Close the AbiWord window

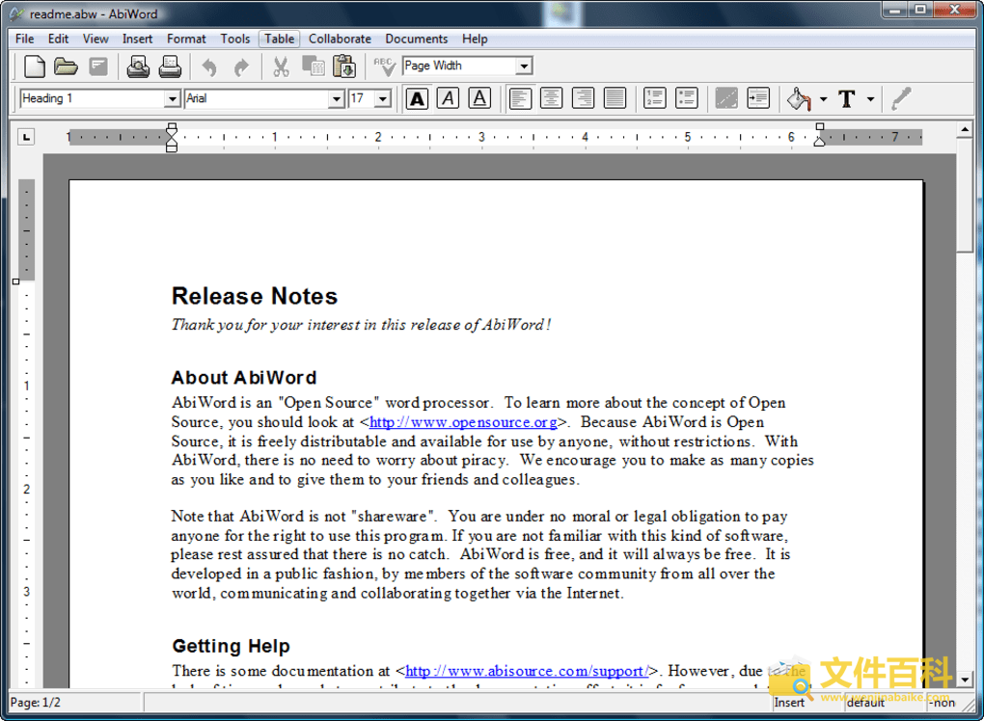[x=954, y=10]
